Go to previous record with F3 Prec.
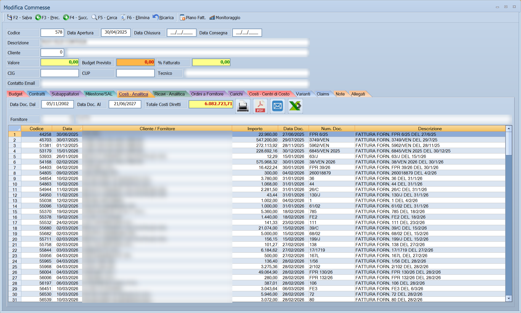 pyautogui.click(x=47, y=18)
